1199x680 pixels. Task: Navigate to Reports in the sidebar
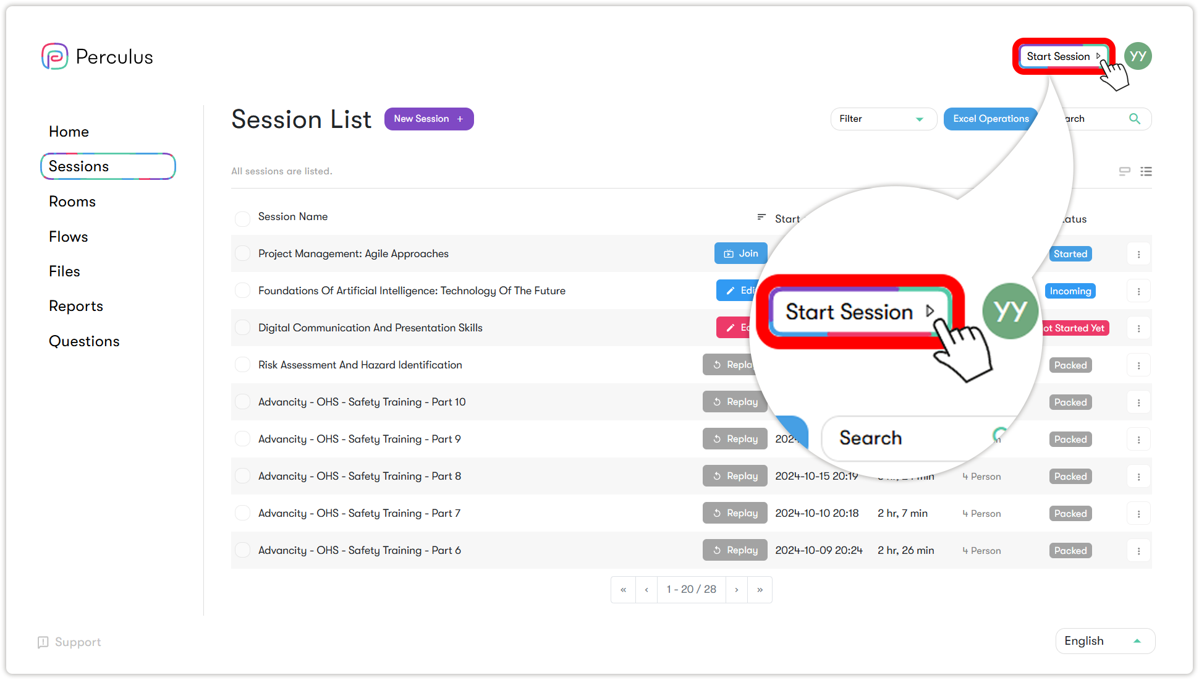pos(76,306)
